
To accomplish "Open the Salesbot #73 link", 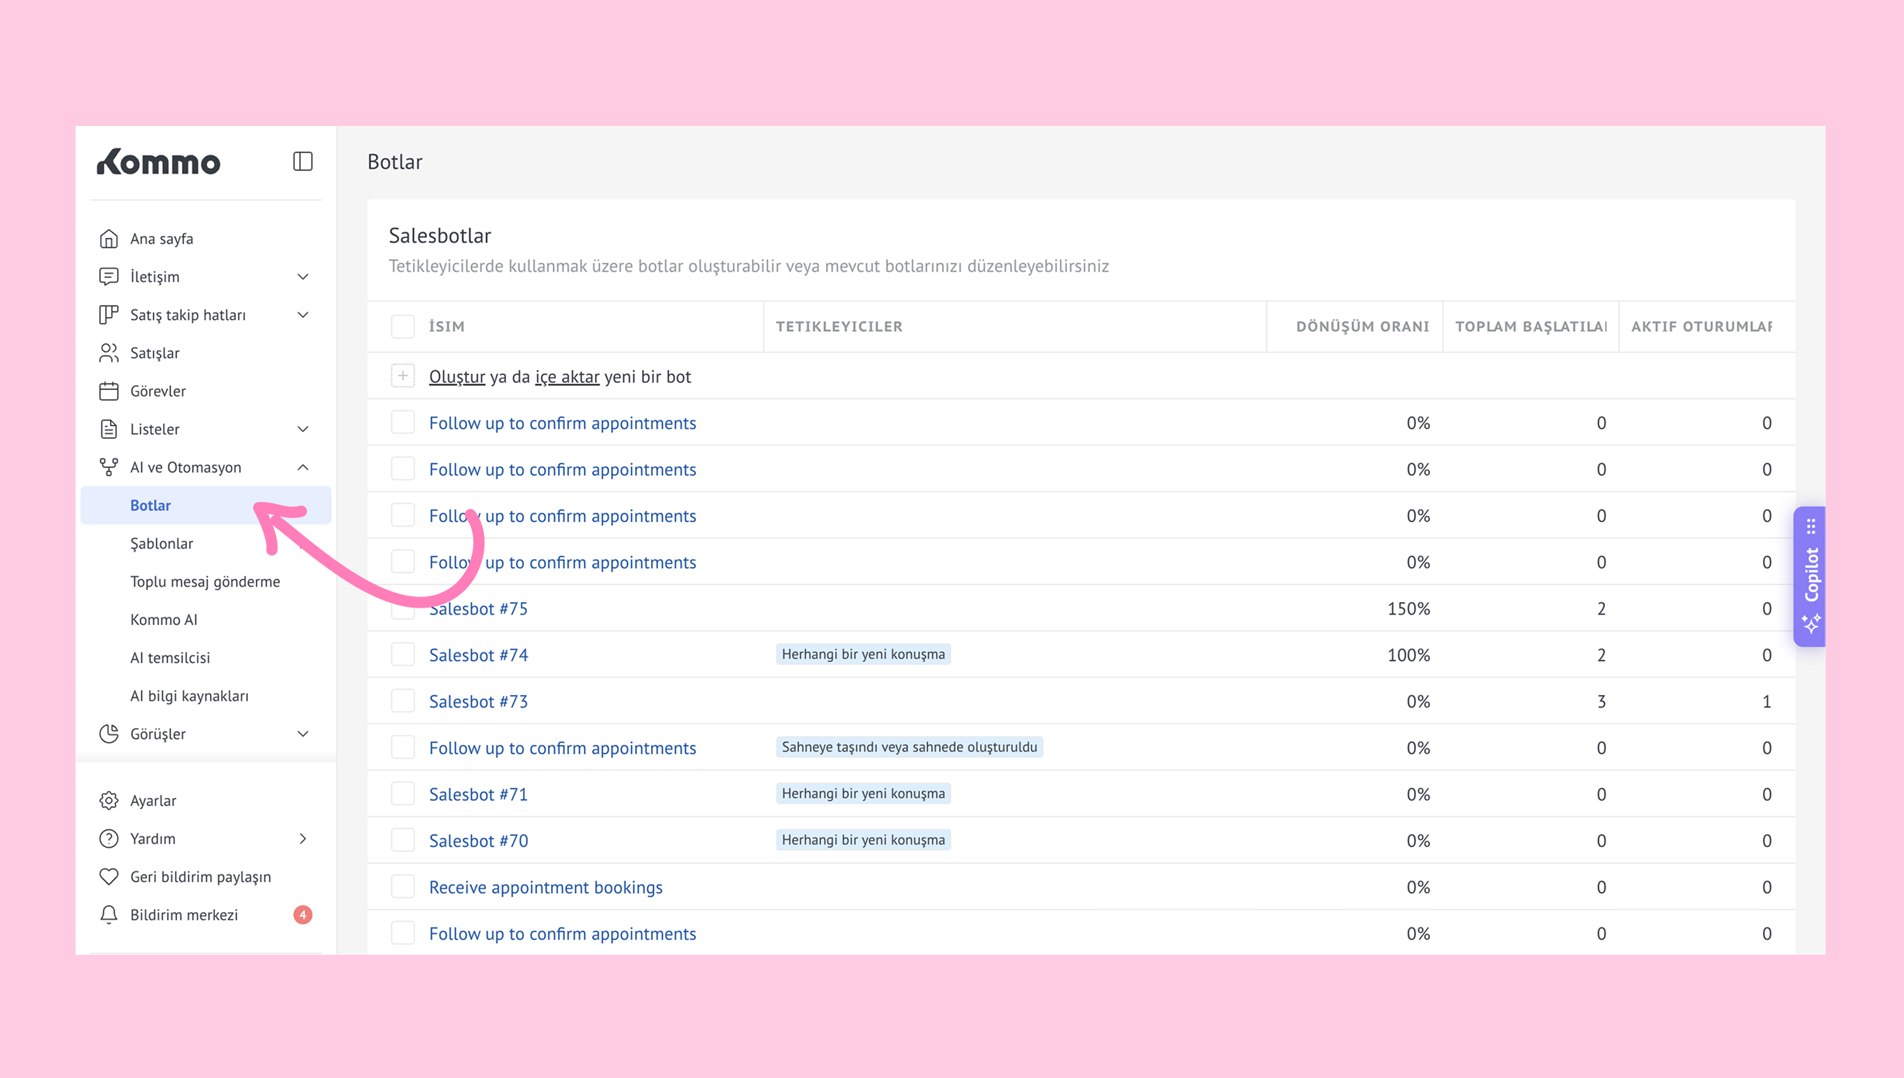I will click(x=478, y=701).
